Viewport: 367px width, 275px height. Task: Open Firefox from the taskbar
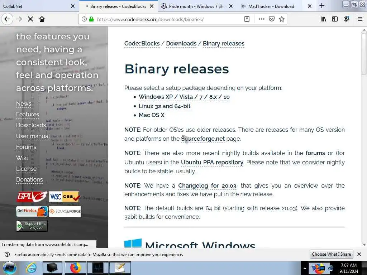pos(75,268)
